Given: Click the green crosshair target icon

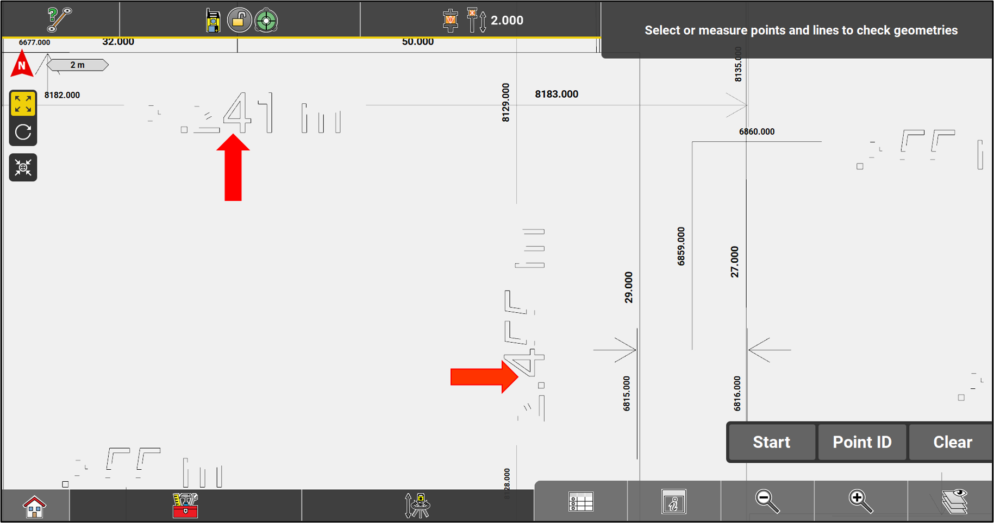Looking at the screenshot, I should coord(266,21).
